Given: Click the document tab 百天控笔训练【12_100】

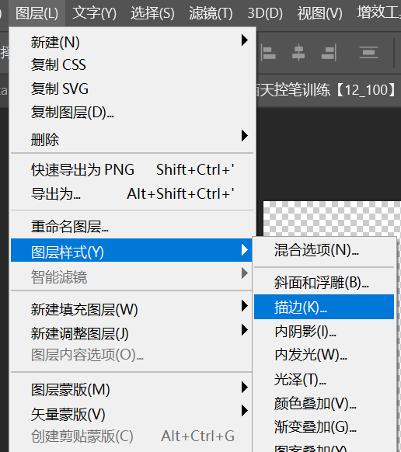Looking at the screenshot, I should [327, 90].
